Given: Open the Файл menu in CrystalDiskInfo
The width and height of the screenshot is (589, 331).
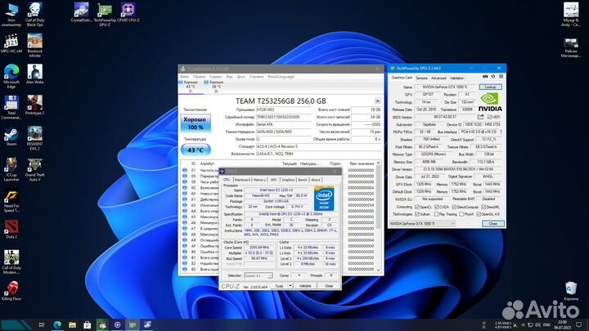Looking at the screenshot, I should tap(184, 77).
